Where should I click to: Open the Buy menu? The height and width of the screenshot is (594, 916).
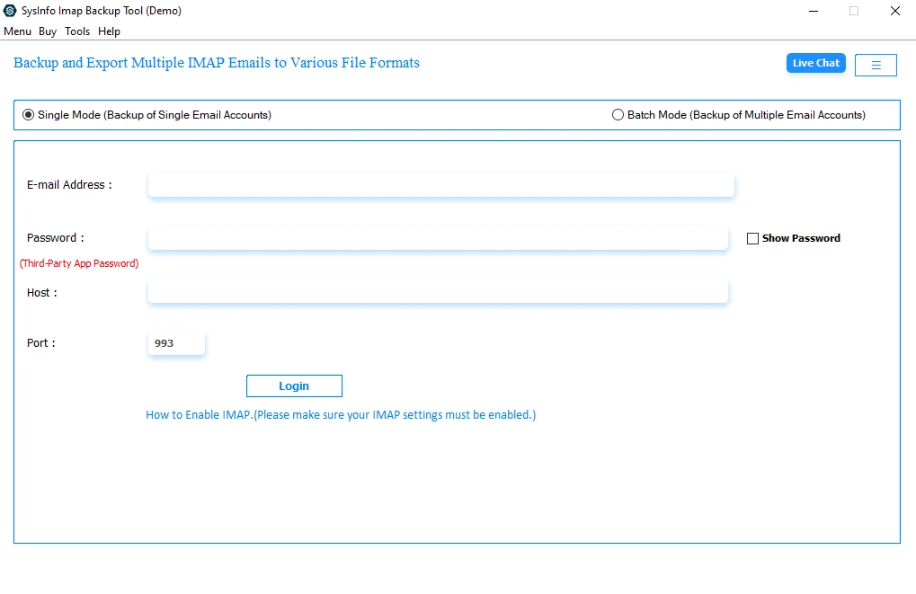coord(47,31)
